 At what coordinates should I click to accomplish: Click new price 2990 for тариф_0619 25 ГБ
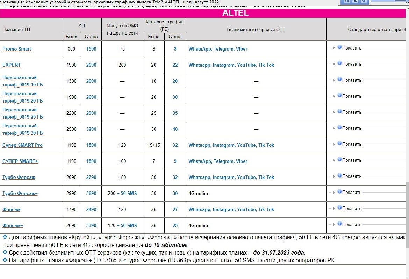click(x=91, y=113)
